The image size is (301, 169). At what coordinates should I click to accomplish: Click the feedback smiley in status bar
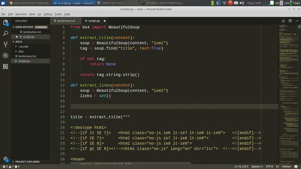(296, 167)
